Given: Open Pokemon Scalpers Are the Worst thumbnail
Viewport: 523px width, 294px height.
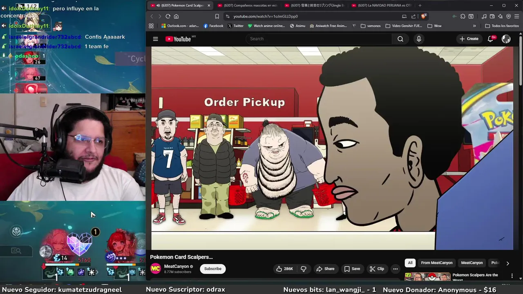Looking at the screenshot, I should (x=427, y=276).
